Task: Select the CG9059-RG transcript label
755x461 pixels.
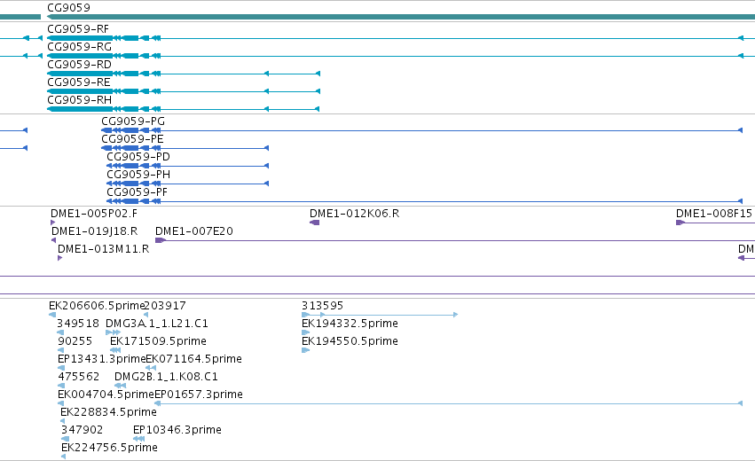Action: pos(80,47)
